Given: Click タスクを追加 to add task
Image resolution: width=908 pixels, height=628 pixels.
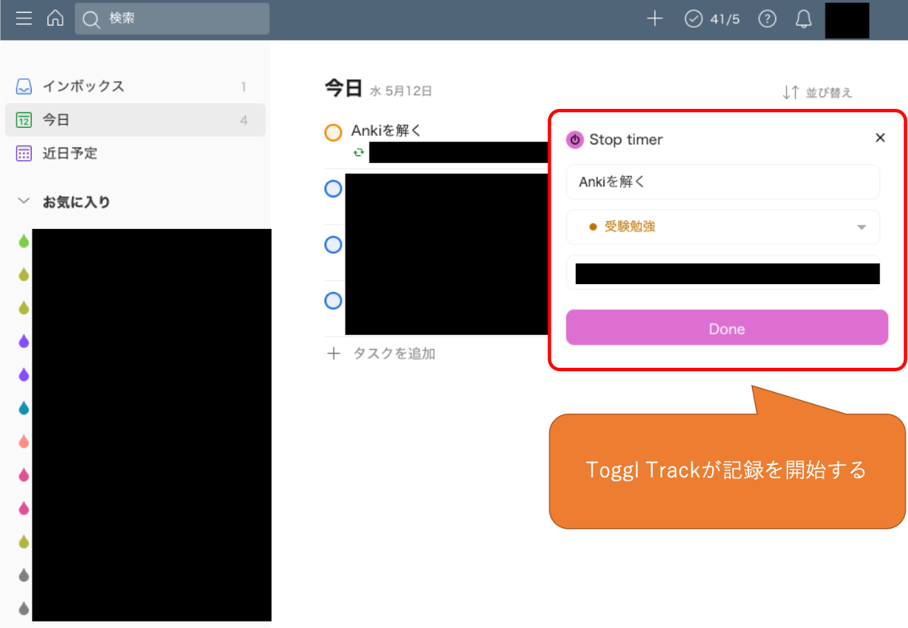Looking at the screenshot, I should 381,354.
